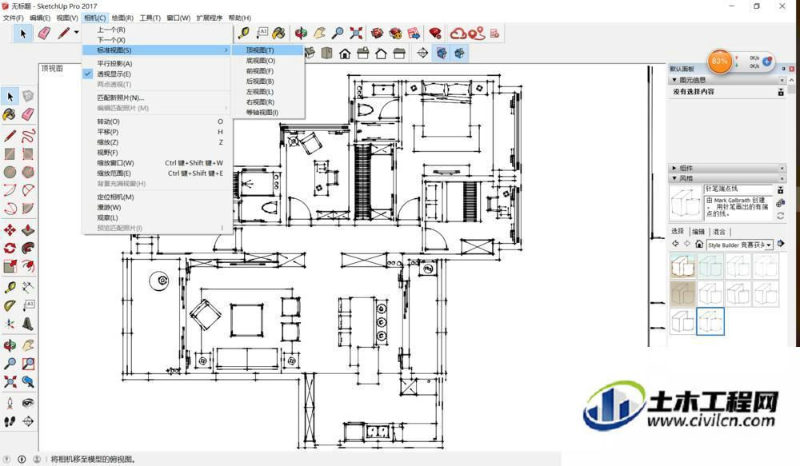Click the 针笔端点线 style name field
Image resolution: width=800 pixels, height=466 pixels.
tap(738, 189)
